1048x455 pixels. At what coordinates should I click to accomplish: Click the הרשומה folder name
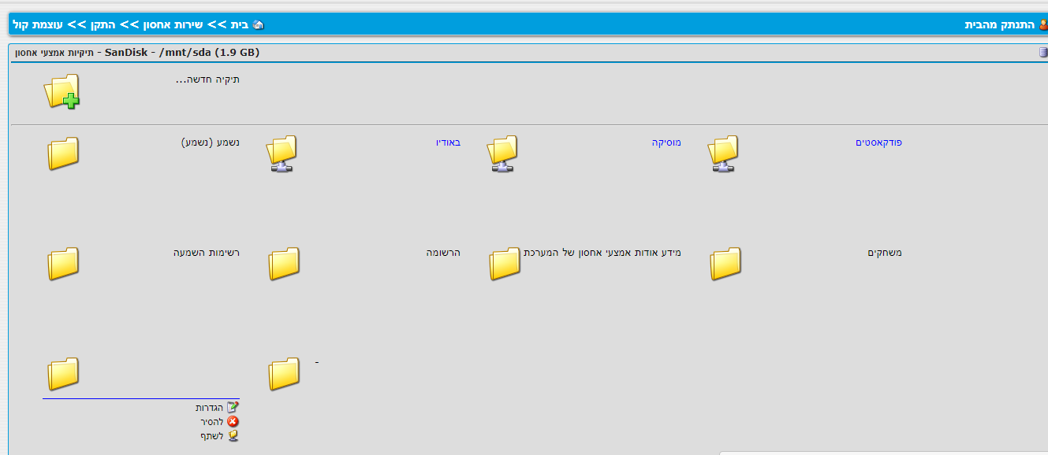click(444, 253)
